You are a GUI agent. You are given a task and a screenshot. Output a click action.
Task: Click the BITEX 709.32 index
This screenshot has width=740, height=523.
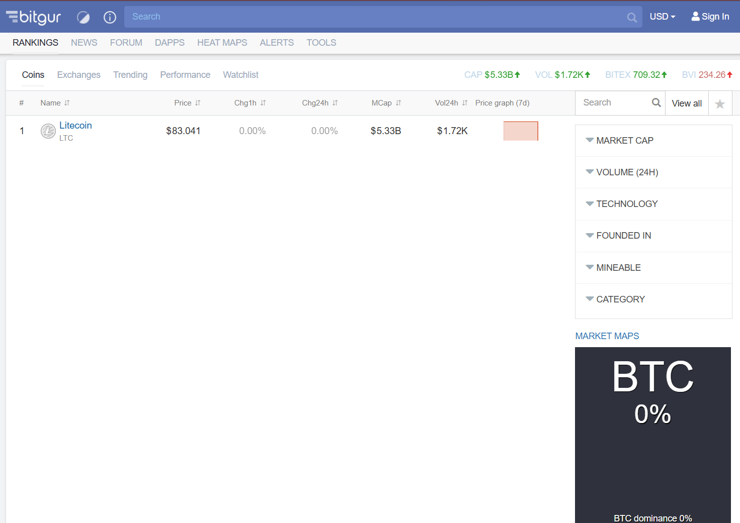click(636, 75)
